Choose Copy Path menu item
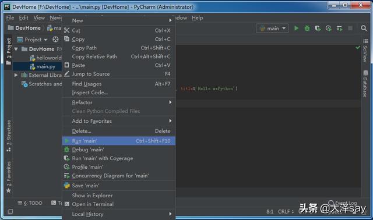This screenshot has width=373, height=220. (119, 48)
